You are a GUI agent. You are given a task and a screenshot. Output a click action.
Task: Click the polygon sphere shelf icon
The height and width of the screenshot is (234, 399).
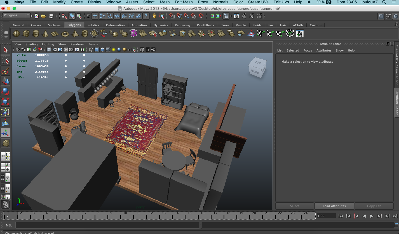[x=17, y=34]
